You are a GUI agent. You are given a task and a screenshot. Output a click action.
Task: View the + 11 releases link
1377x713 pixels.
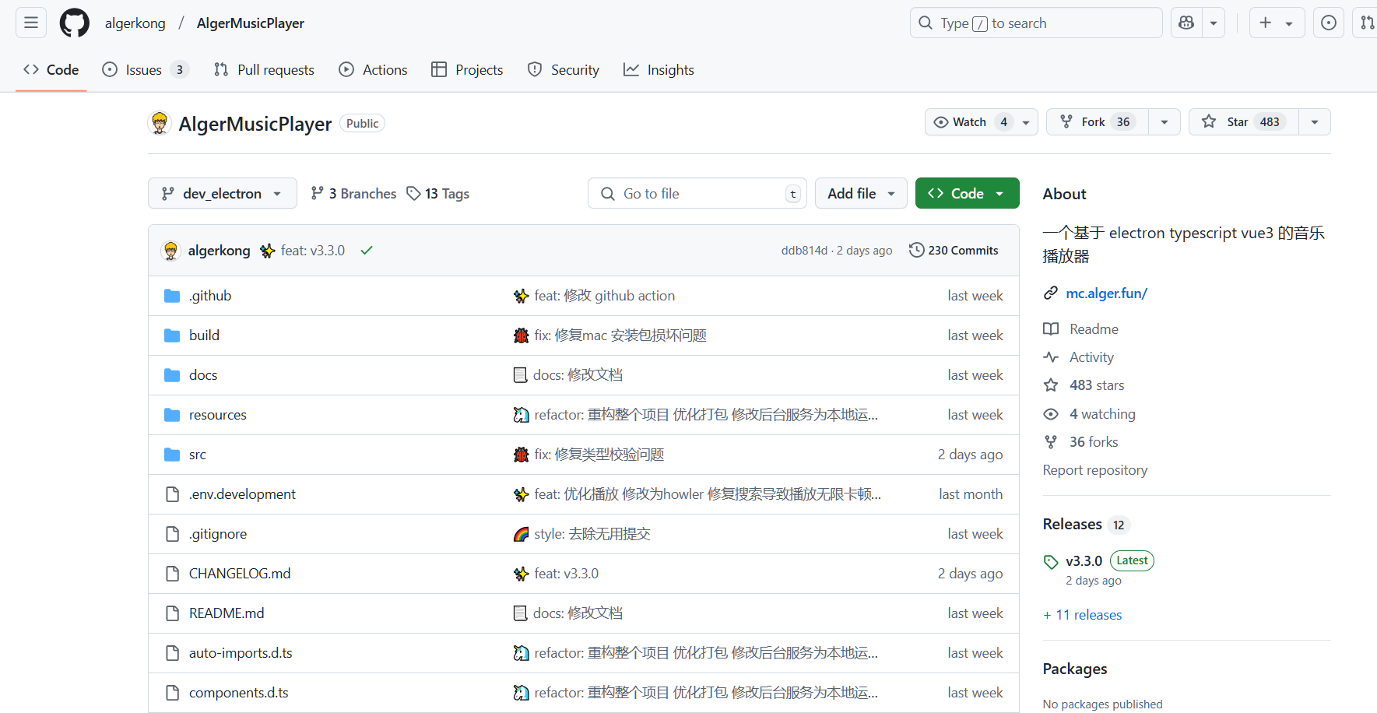coord(1083,615)
